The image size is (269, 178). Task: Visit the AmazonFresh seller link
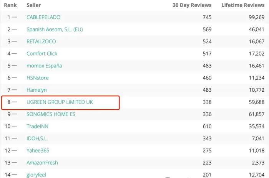click(42, 163)
